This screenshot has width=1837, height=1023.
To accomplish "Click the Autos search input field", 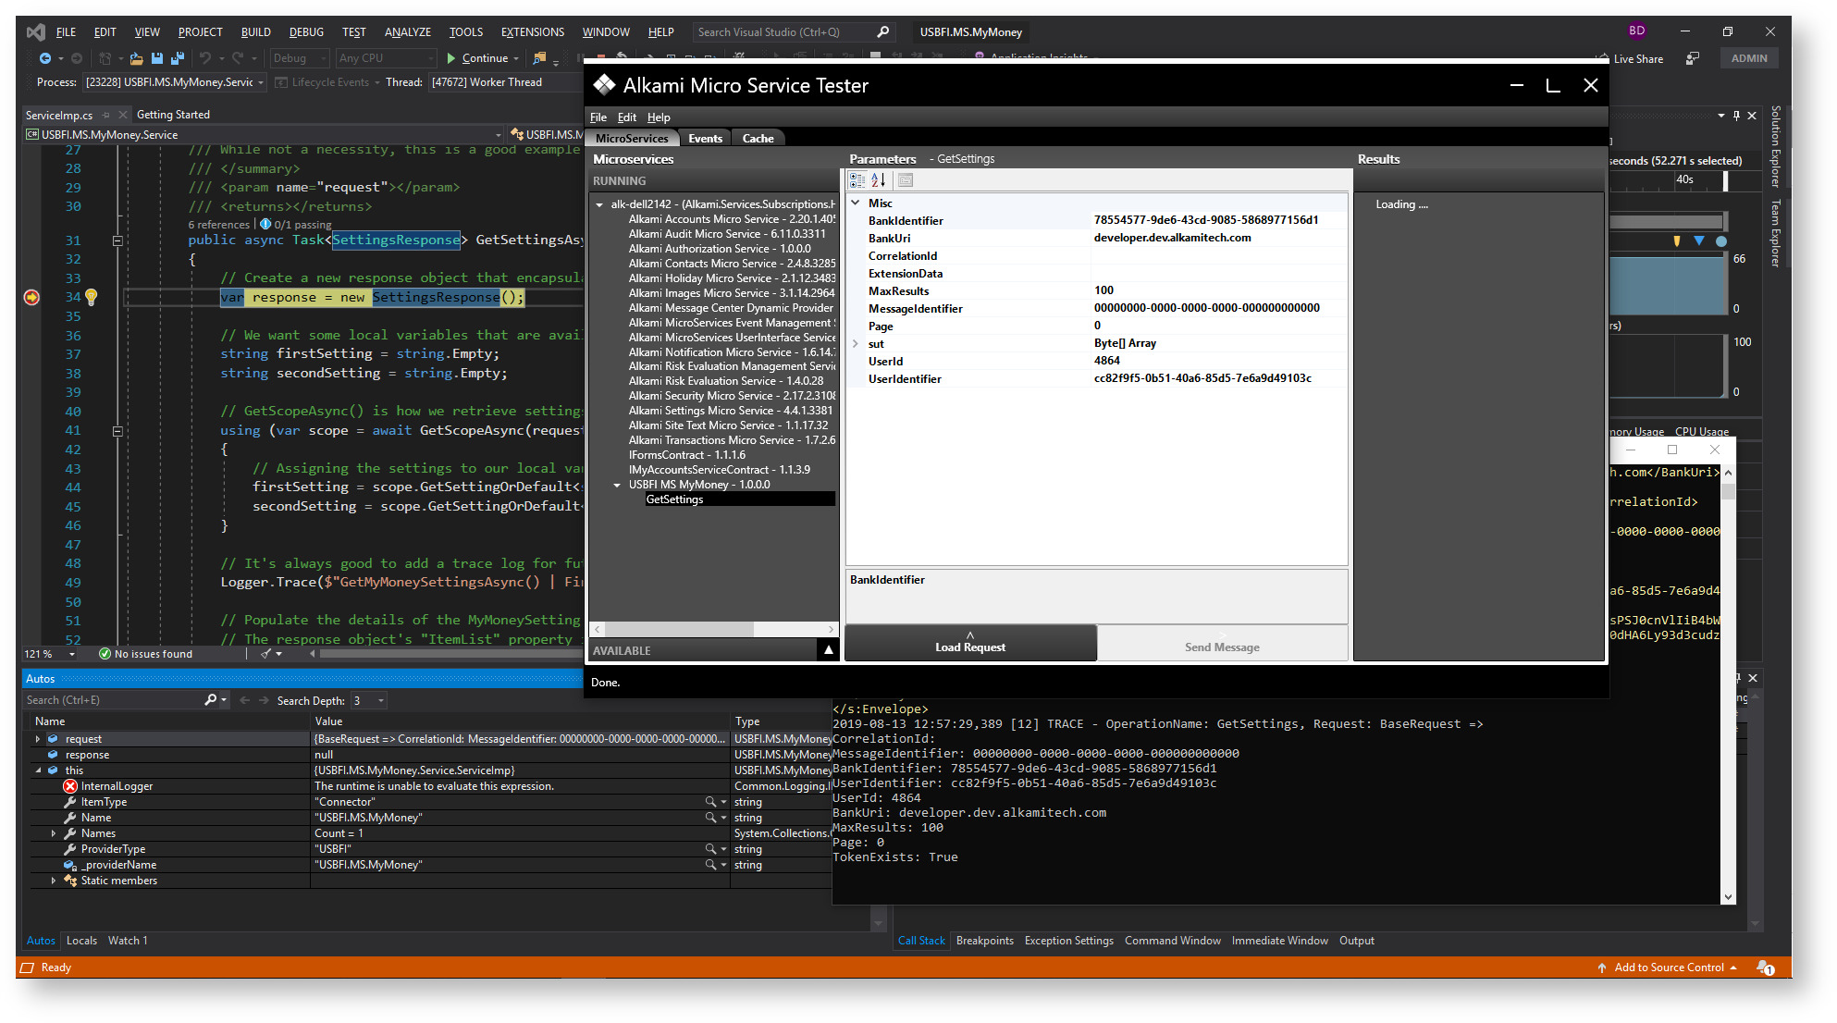I will (x=114, y=700).
